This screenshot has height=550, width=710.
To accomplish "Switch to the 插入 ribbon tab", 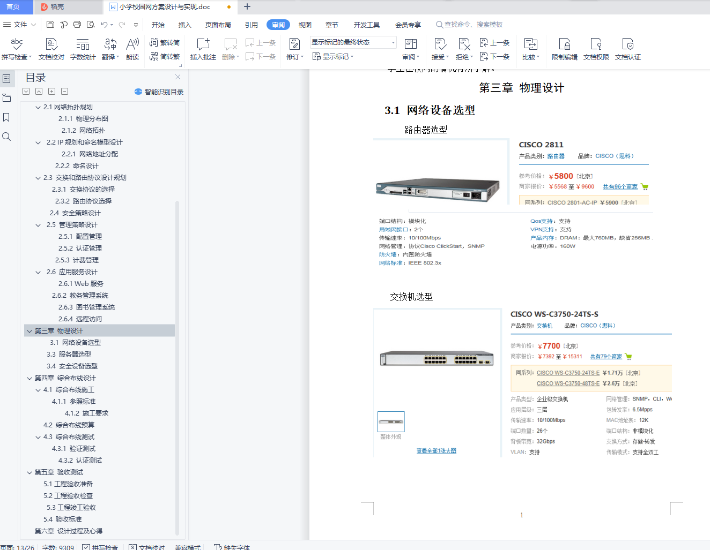I will [185, 25].
